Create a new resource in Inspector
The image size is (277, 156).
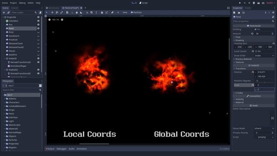coord(234,13)
